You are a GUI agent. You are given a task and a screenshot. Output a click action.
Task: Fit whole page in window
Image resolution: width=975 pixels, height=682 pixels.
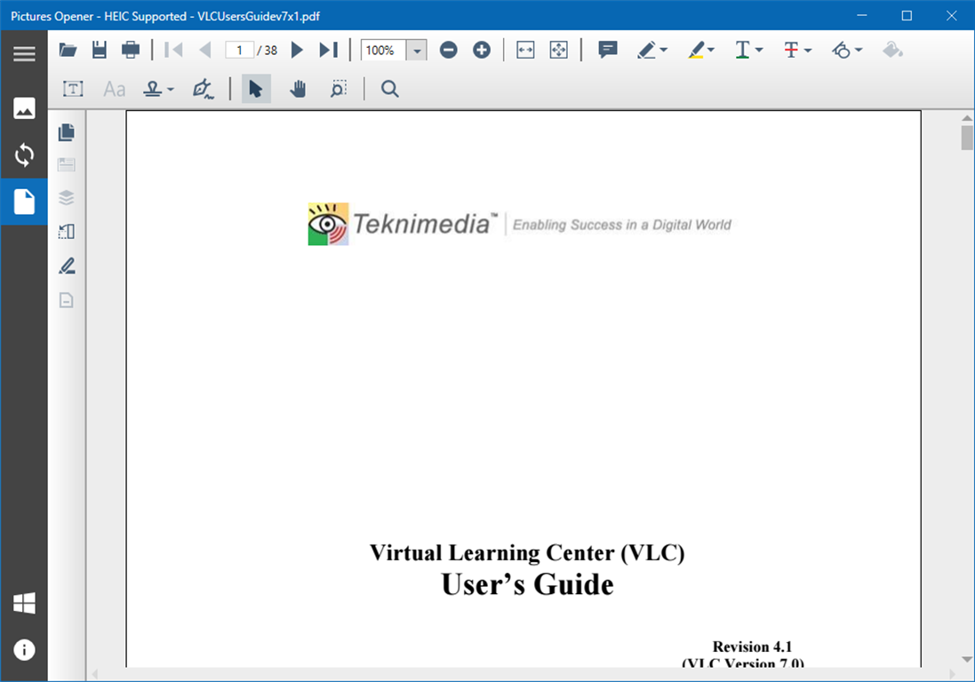[559, 50]
